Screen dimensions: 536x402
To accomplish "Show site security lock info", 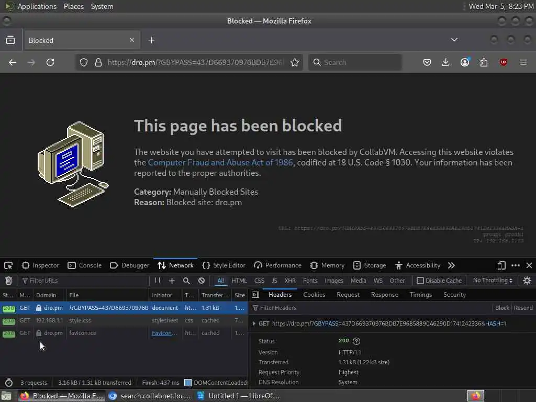I will [98, 62].
